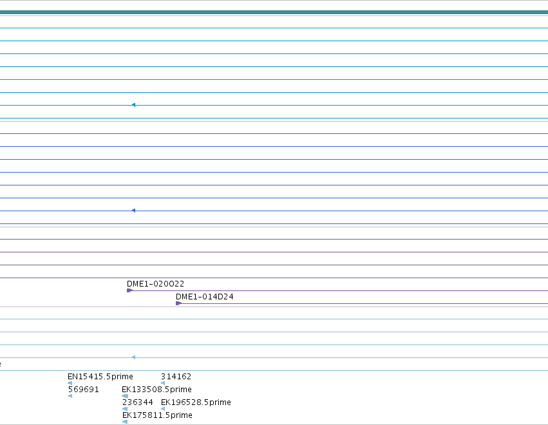Click the cyan strand arrow in top track
Image resolution: width=548 pixels, height=425 pixels.
point(133,105)
